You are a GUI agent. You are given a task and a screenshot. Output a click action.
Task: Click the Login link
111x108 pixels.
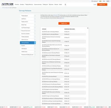tap(95, 4)
